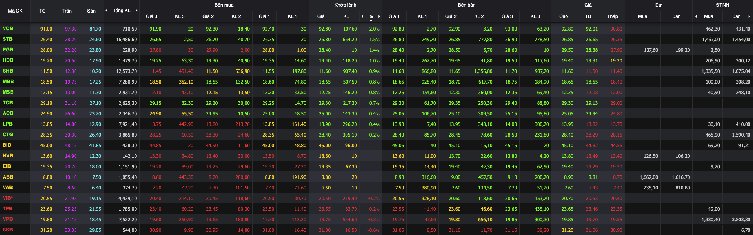Open the LPB ticker symbol
The image size is (753, 235).
[x=7, y=124]
